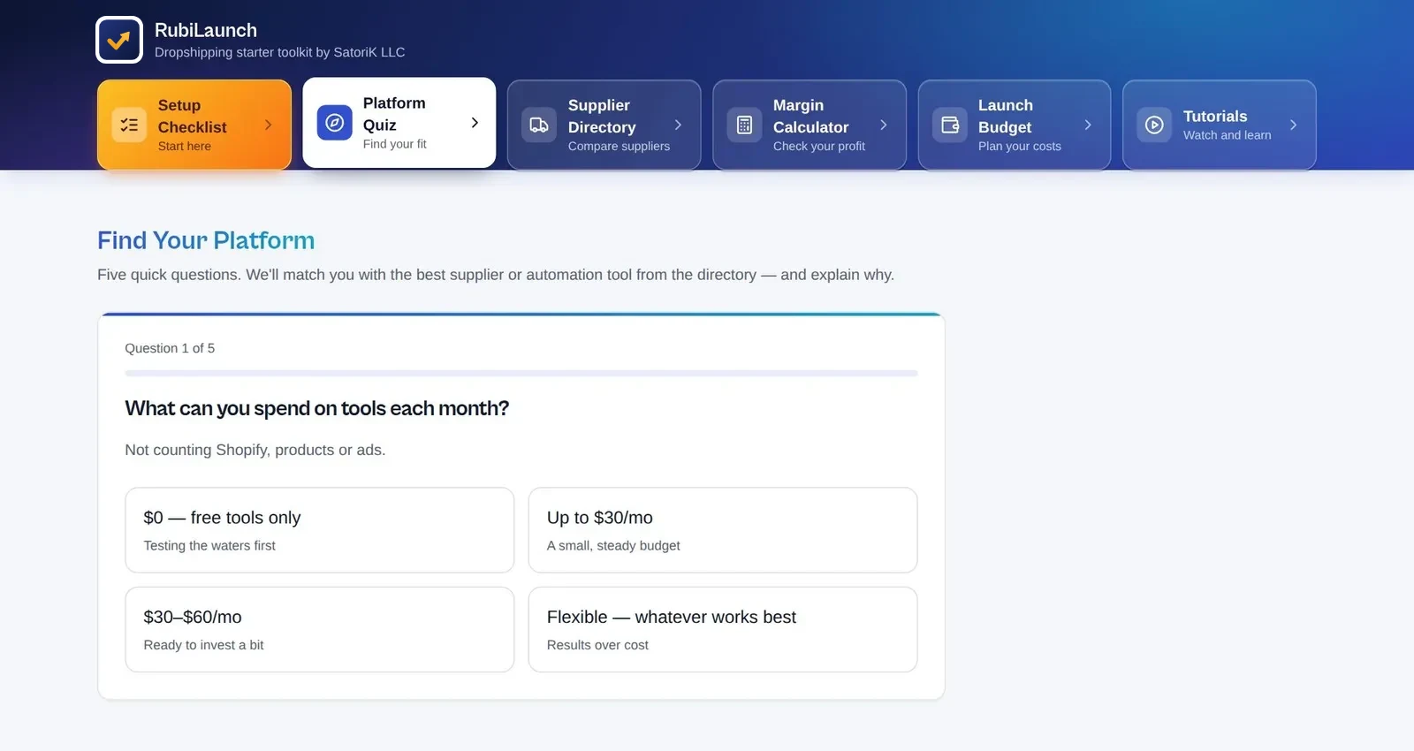This screenshot has width=1414, height=751.
Task: Open the Supplier Directory tab
Action: (x=604, y=125)
